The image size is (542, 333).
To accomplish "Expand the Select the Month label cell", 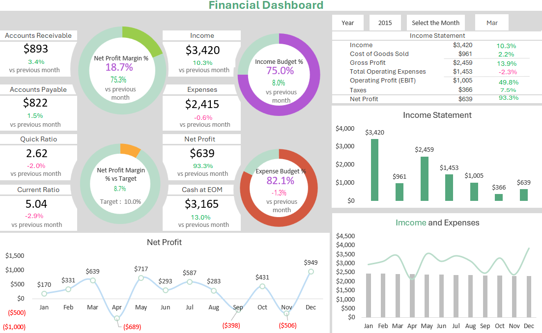I will point(435,23).
